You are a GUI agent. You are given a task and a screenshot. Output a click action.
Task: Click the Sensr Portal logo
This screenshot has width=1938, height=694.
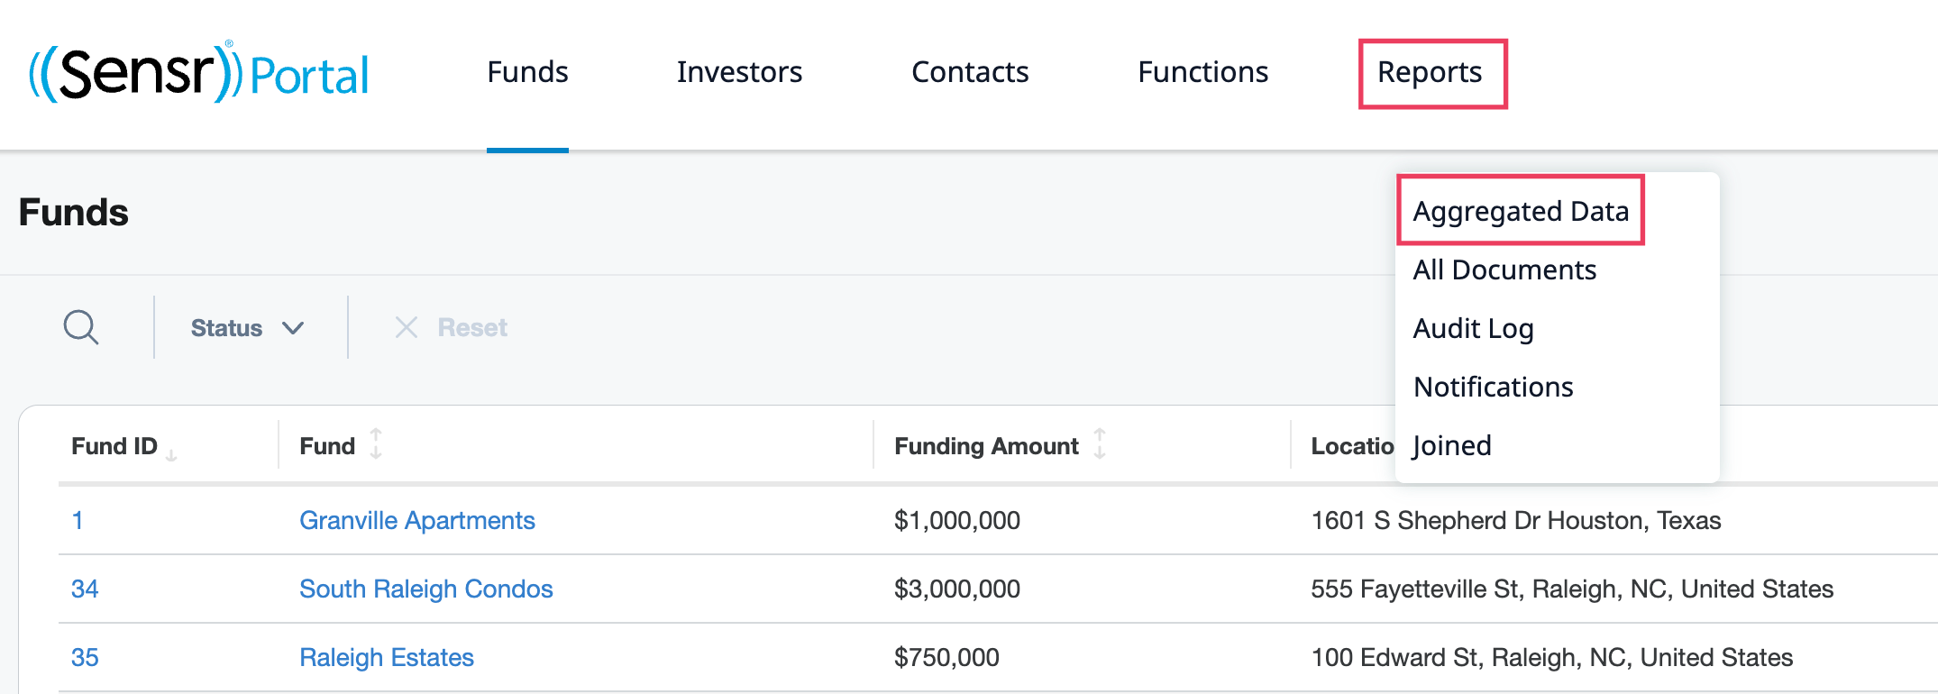tap(199, 72)
